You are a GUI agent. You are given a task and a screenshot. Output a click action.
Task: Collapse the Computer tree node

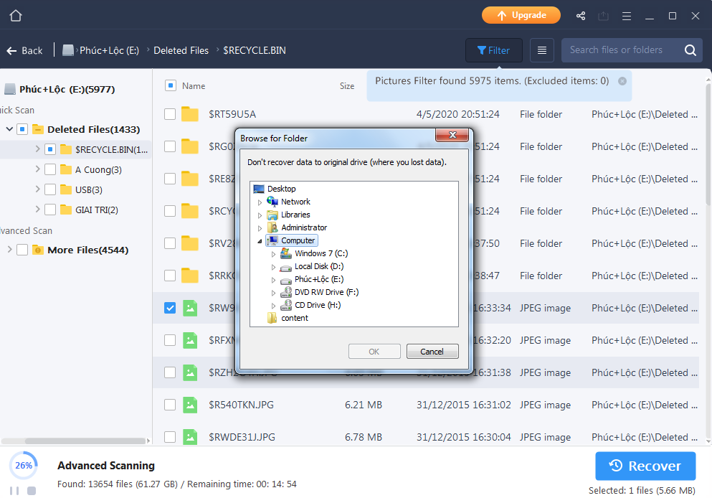coord(260,241)
